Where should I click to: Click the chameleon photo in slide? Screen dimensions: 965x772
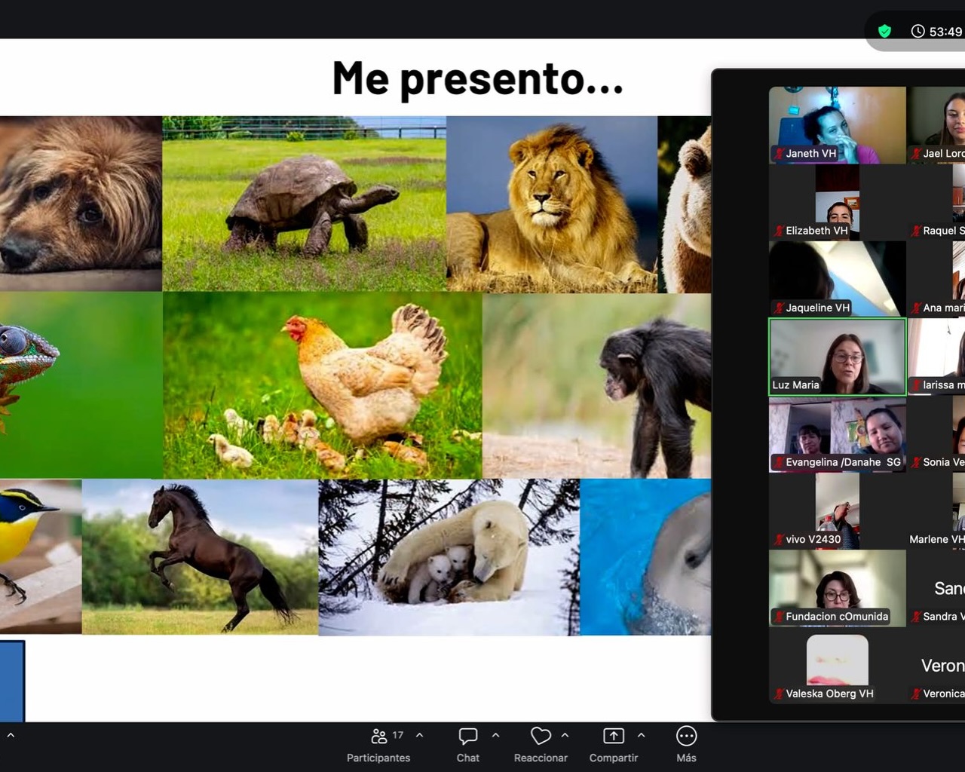(x=81, y=385)
